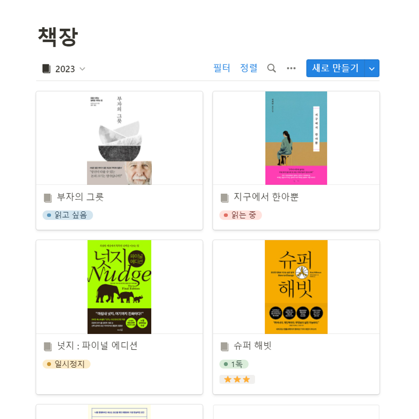Click page icon beside 지구에서 한아뿐
The image size is (419, 419).
pyautogui.click(x=225, y=198)
